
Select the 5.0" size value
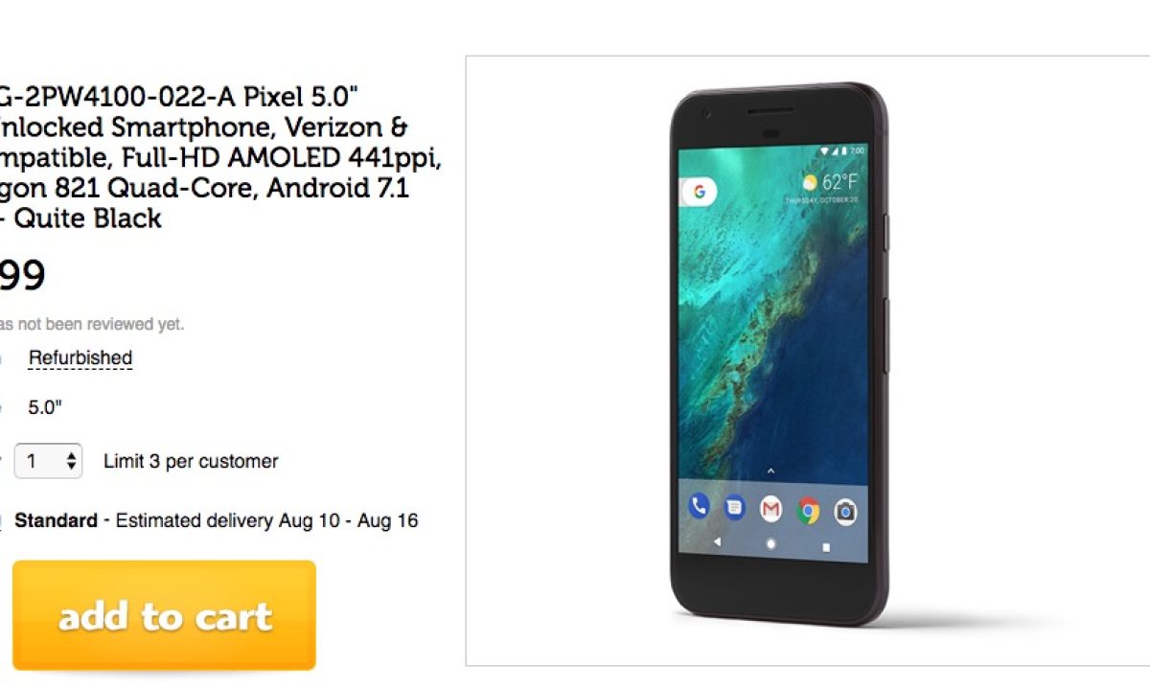(45, 407)
